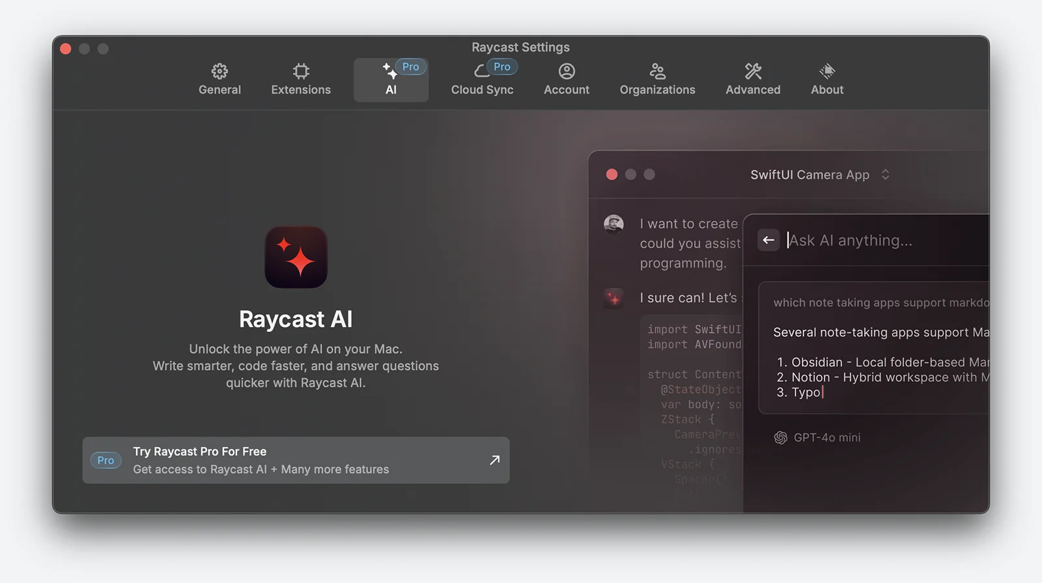
Task: Select the AI tab
Action: pyautogui.click(x=391, y=79)
